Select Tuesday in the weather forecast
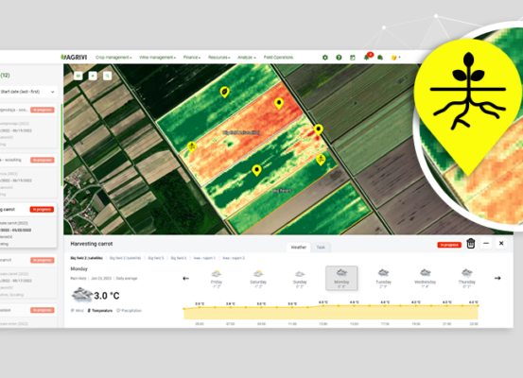Image resolution: width=523 pixels, height=378 pixels. click(383, 278)
